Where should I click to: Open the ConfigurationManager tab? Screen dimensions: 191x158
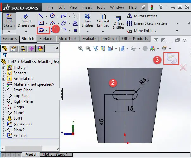coord(23,48)
